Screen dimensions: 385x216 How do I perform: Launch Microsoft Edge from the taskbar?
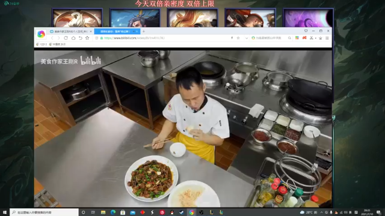(113, 212)
